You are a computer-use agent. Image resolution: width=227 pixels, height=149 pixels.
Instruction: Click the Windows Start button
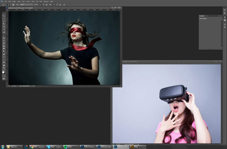(3, 147)
